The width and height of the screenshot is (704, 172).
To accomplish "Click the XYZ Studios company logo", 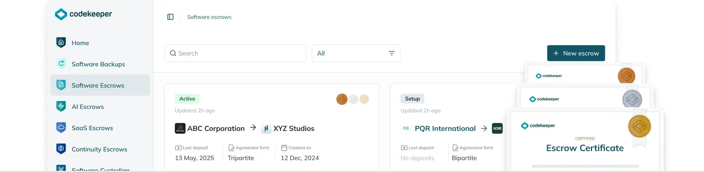I will coord(266,128).
